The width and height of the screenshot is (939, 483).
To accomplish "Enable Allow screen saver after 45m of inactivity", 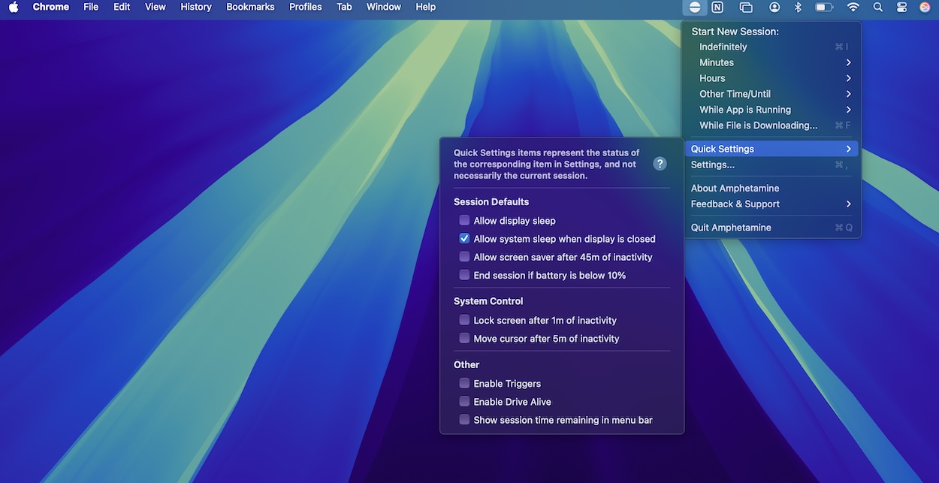I will coord(464,257).
